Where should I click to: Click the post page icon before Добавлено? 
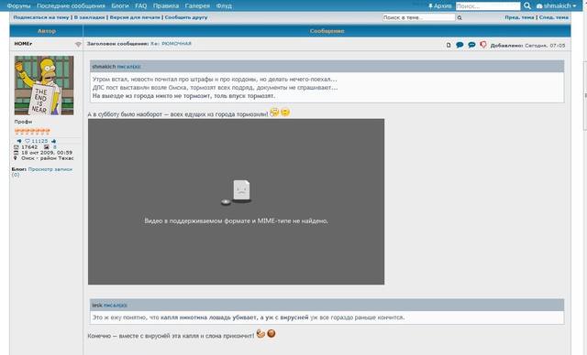[x=449, y=45]
